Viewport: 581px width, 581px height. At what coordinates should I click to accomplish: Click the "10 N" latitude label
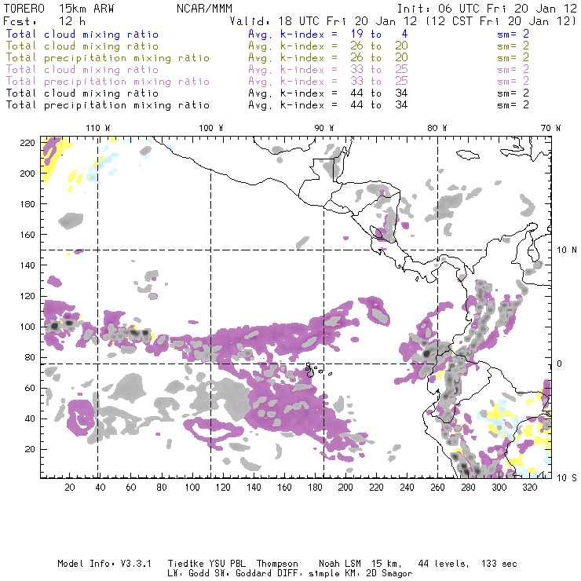[567, 250]
